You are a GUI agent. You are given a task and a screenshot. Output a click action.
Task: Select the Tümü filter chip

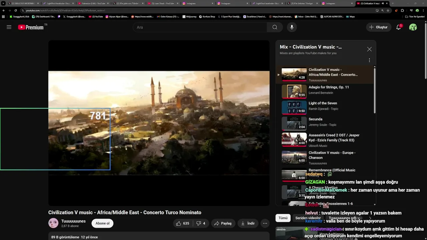click(x=283, y=218)
